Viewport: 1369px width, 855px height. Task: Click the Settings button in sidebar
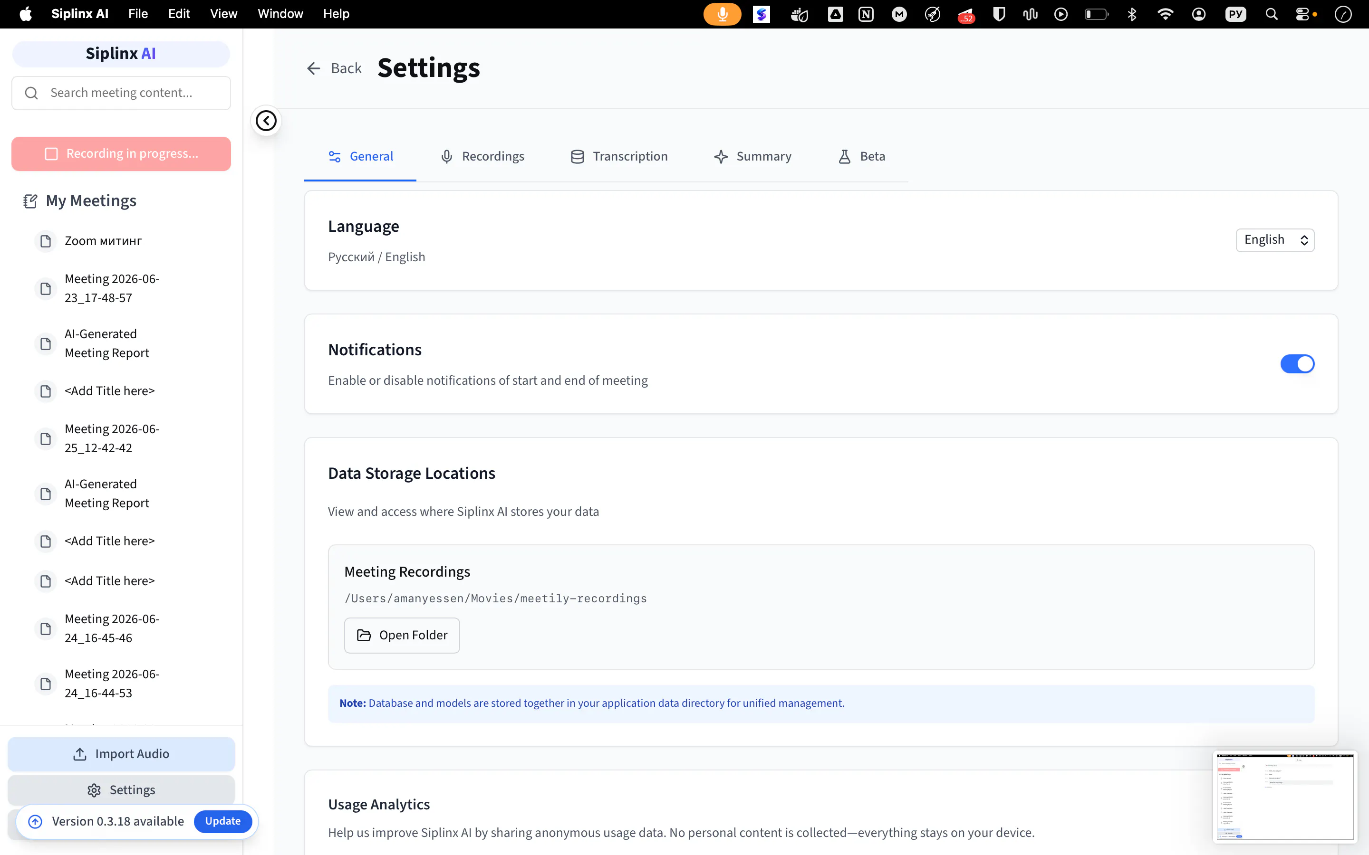click(x=121, y=790)
